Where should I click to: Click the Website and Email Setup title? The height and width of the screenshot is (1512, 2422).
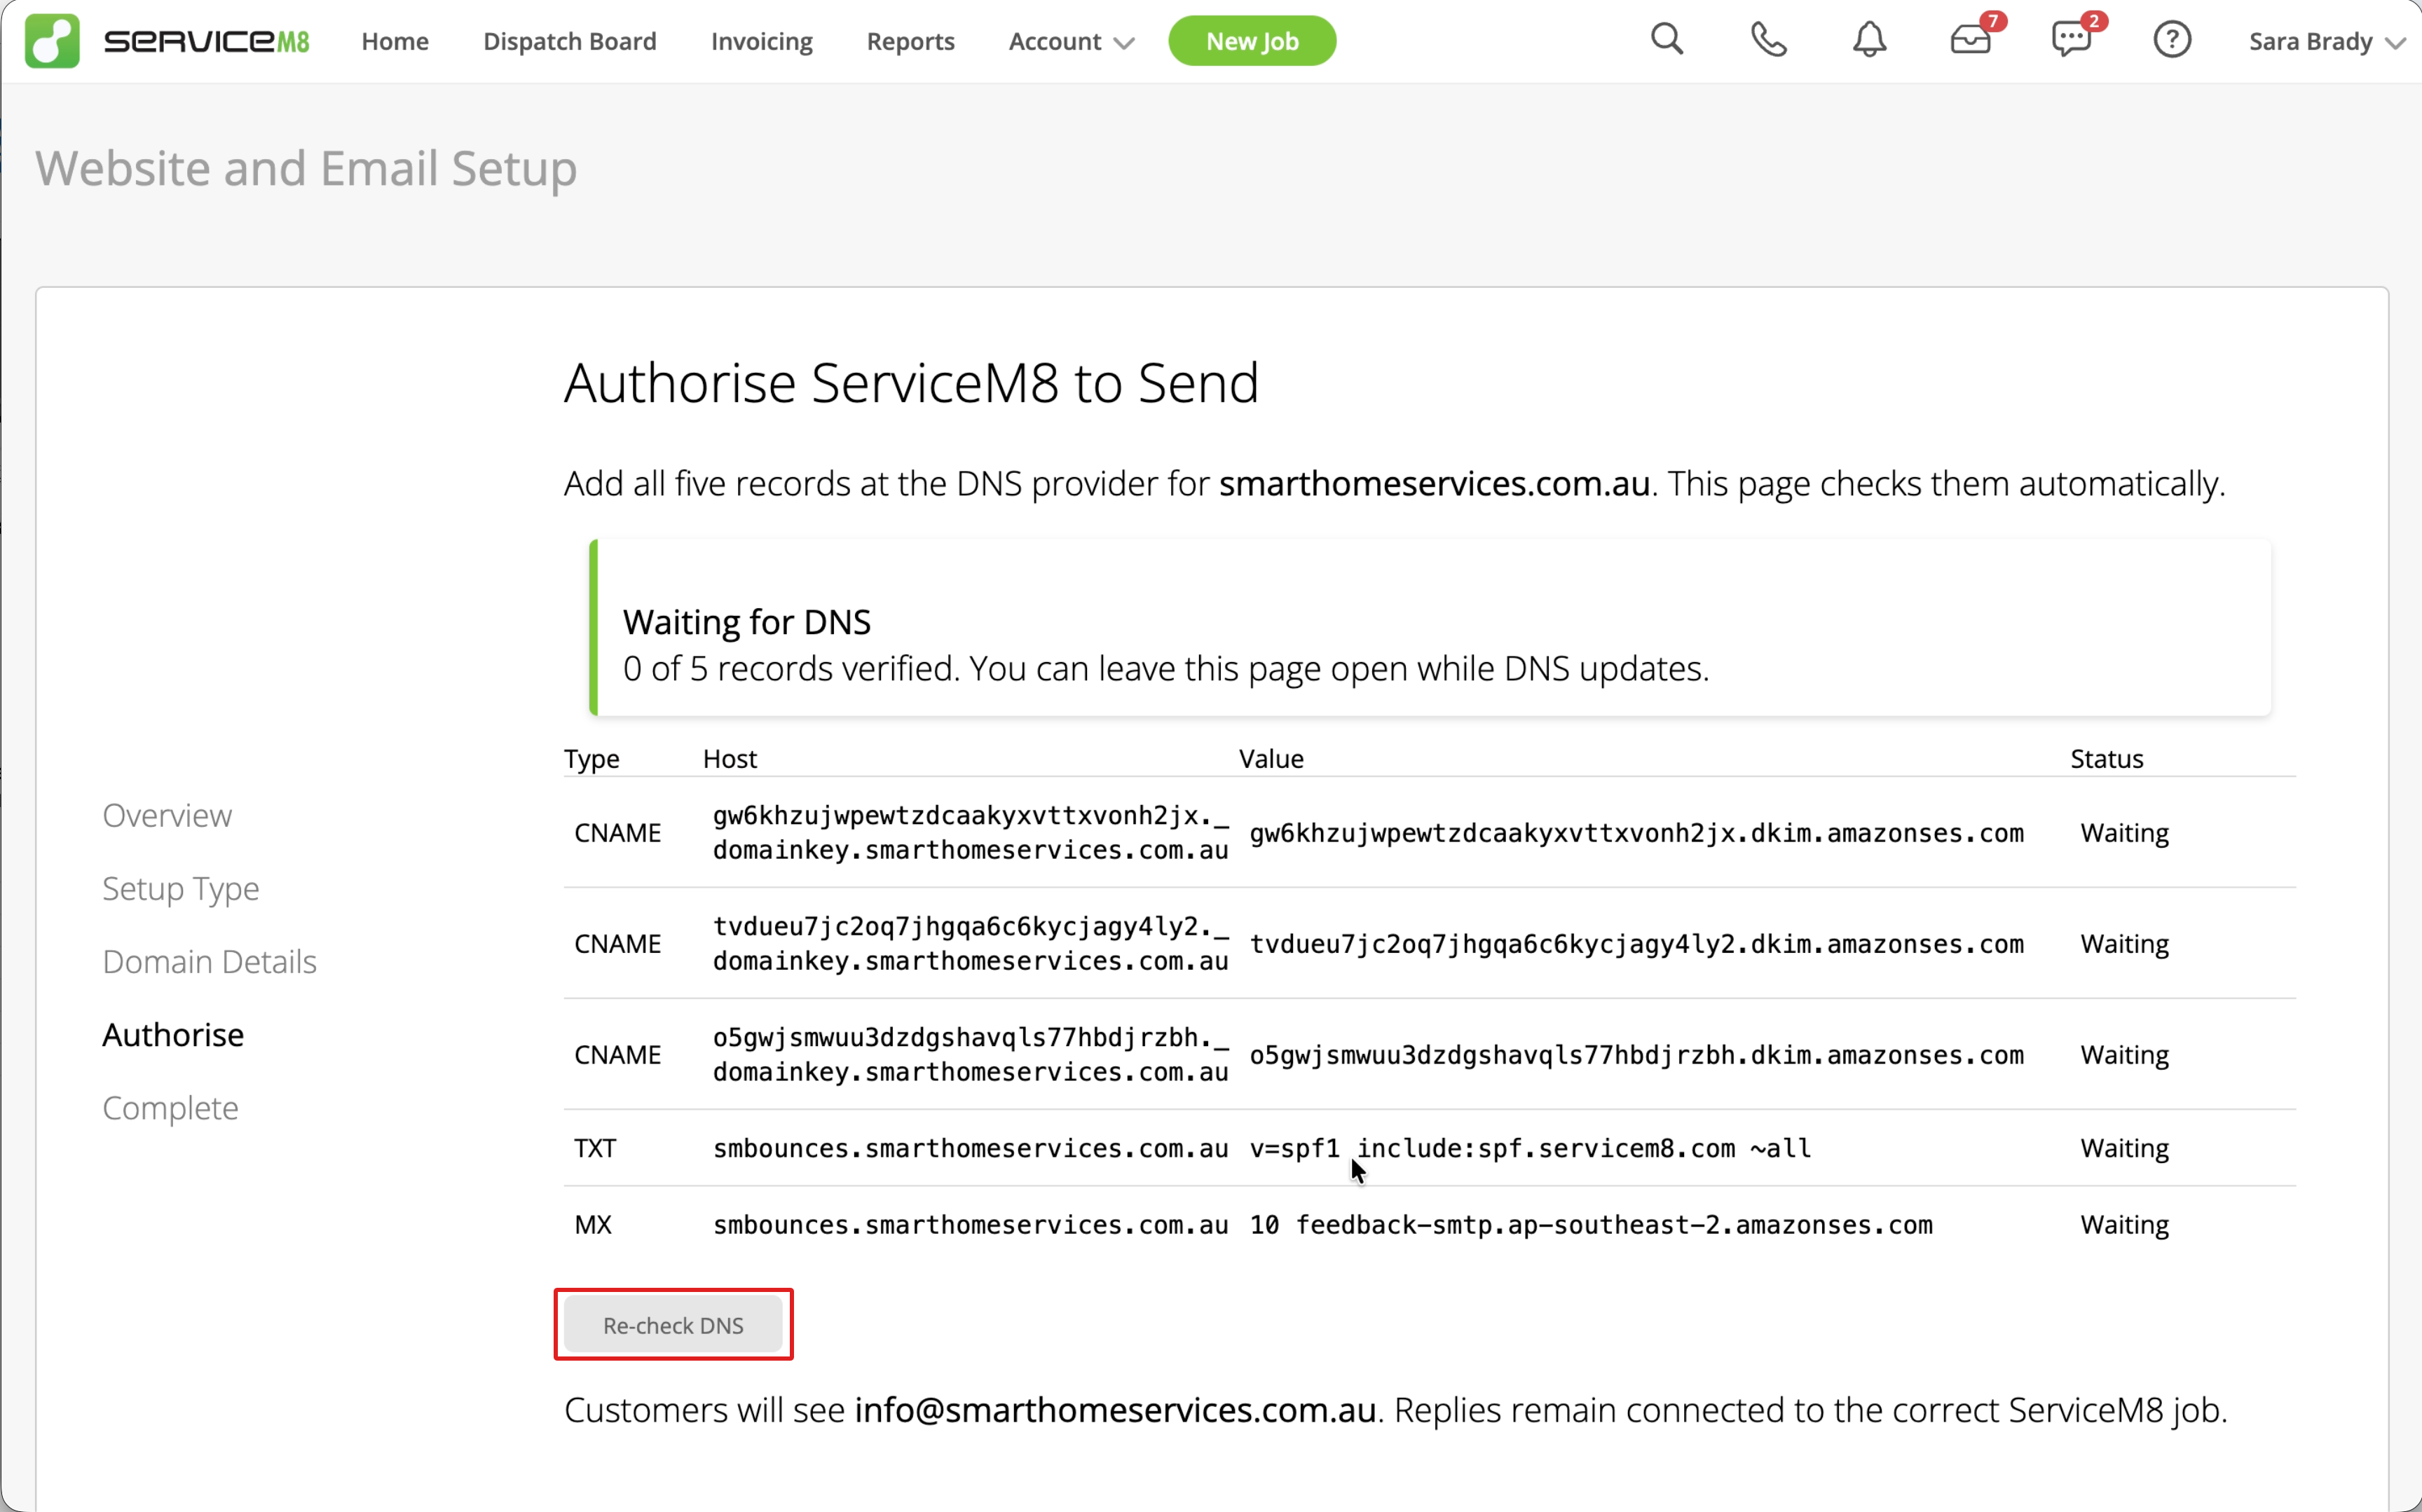coord(306,168)
